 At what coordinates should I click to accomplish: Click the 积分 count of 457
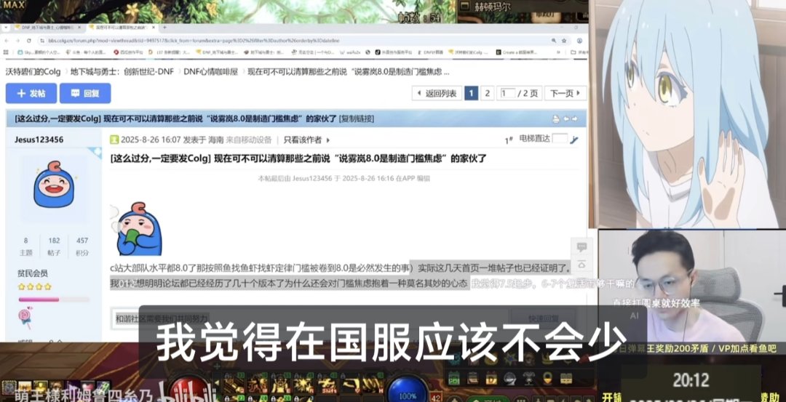82,241
